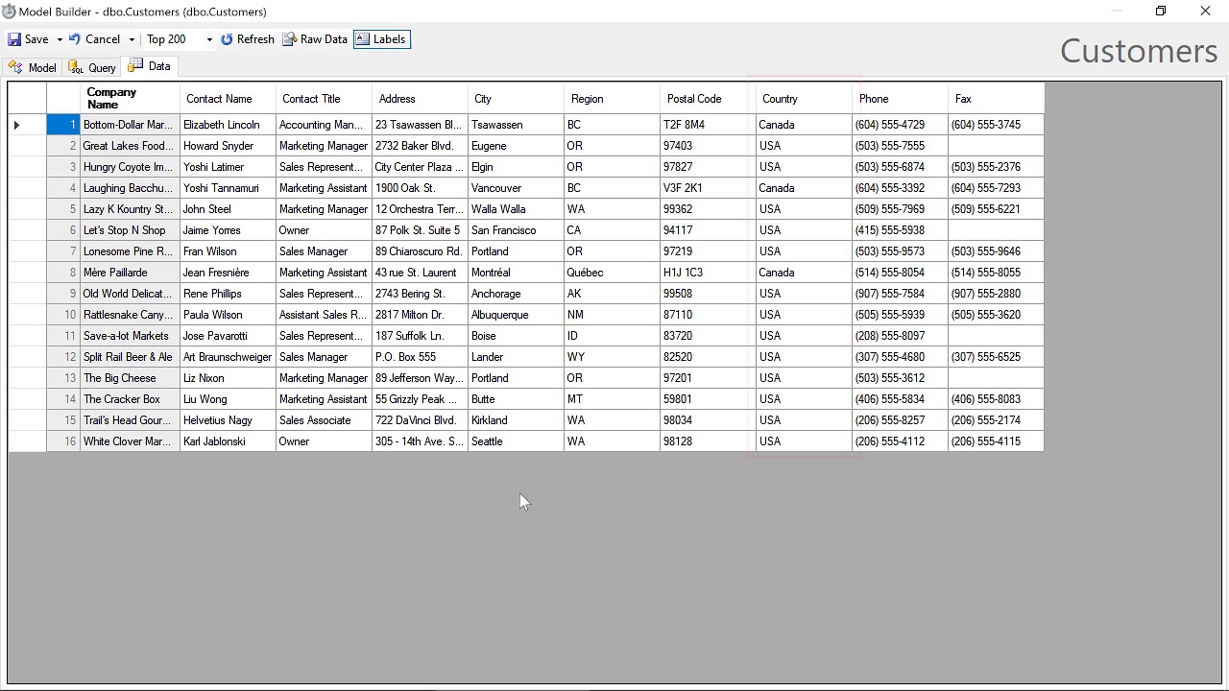
Task: Click the Raw Data icon
Action: 289,39
